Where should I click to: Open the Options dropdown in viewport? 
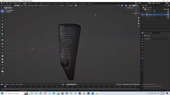pos(137,8)
